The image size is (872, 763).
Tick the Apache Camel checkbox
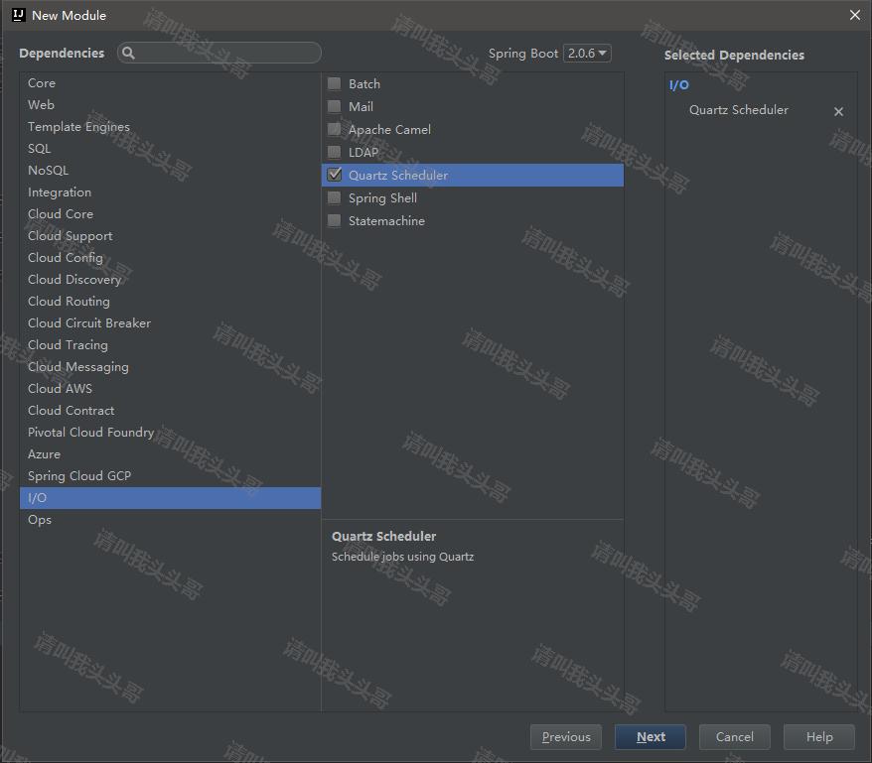coord(335,130)
